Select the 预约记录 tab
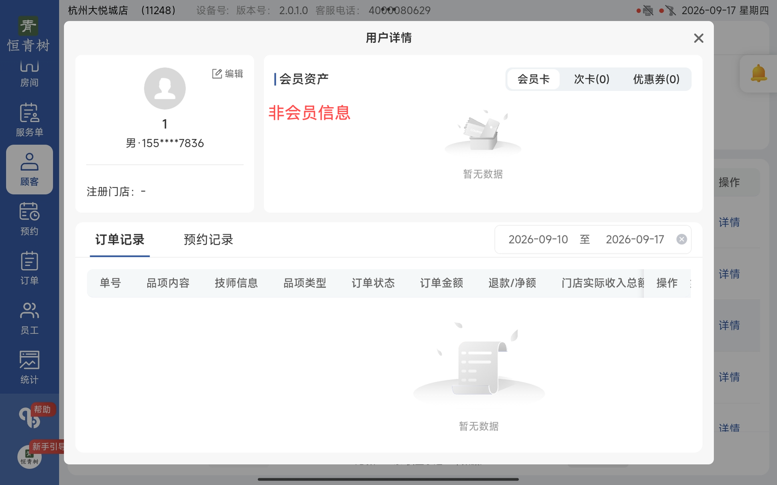Viewport: 777px width, 485px height. [x=208, y=239]
